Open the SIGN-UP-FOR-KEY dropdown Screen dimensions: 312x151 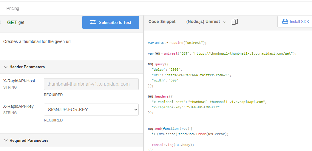(91, 110)
